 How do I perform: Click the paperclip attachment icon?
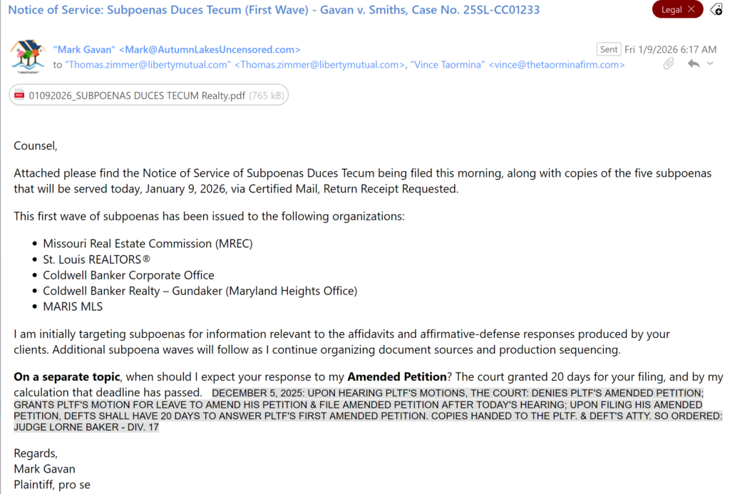tap(669, 63)
